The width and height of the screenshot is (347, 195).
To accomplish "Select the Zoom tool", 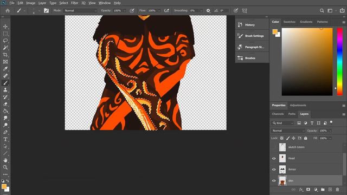I will (5, 167).
